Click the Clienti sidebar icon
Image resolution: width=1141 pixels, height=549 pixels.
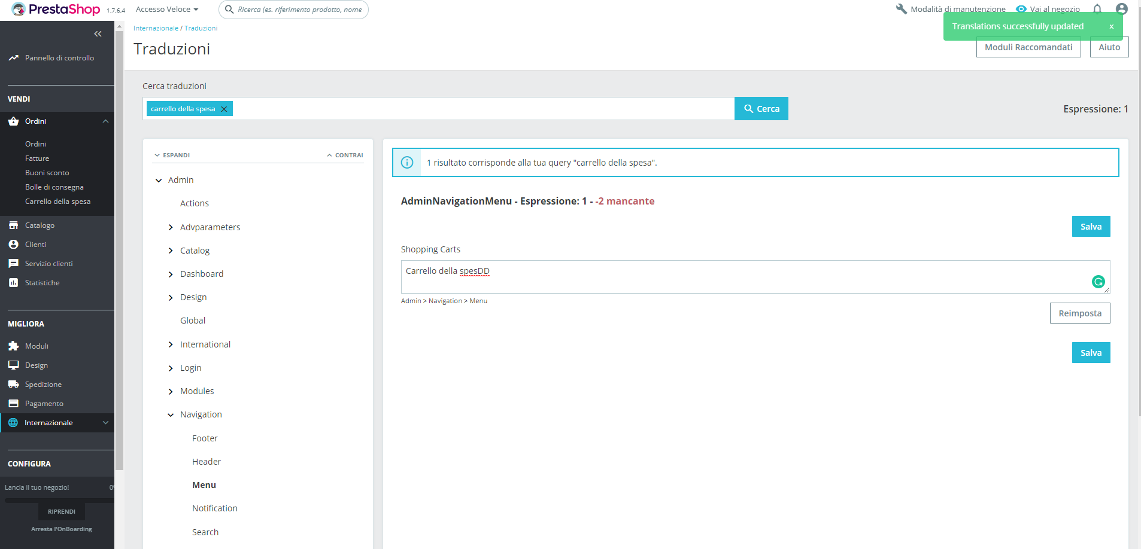pyautogui.click(x=14, y=244)
